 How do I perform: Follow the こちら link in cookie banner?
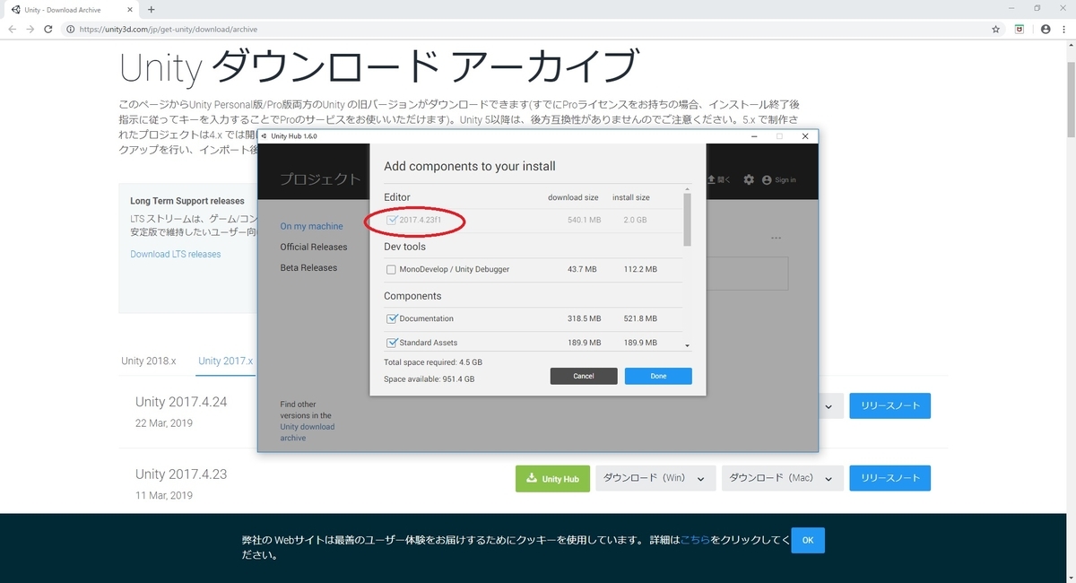click(695, 540)
